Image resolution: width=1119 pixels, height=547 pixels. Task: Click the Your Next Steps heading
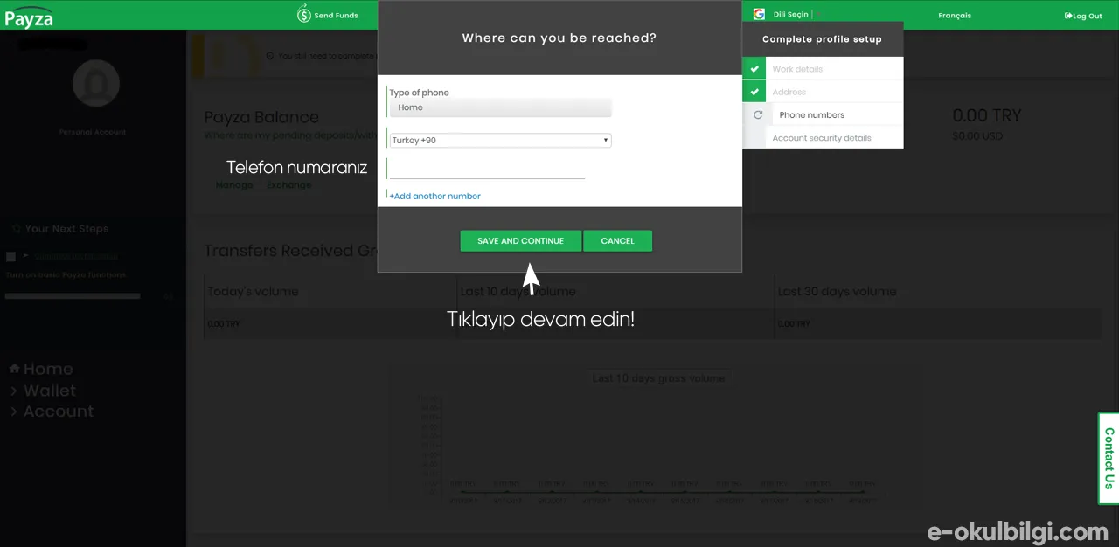pos(66,229)
